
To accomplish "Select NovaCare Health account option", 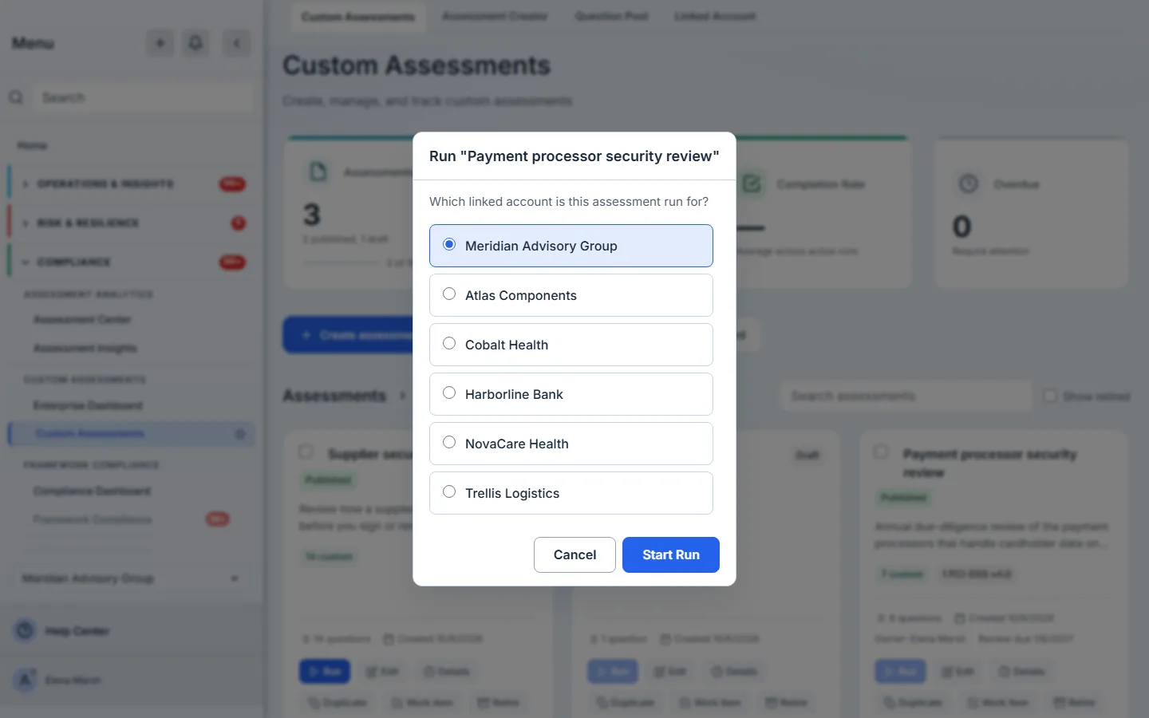I will (571, 444).
